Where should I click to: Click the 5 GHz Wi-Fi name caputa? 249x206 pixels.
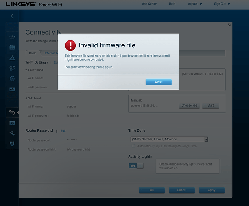(x=71, y=107)
